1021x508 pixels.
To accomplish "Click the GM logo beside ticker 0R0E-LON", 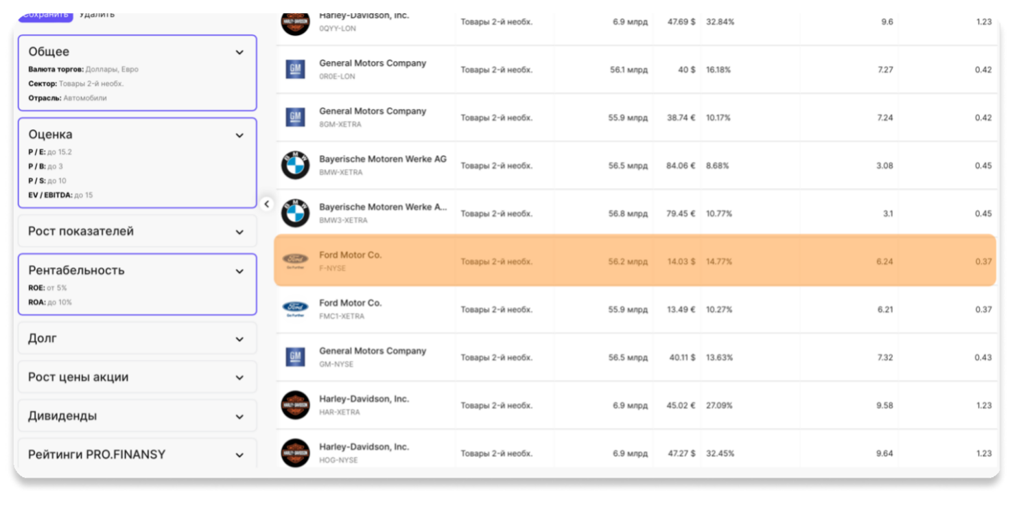I will (295, 69).
